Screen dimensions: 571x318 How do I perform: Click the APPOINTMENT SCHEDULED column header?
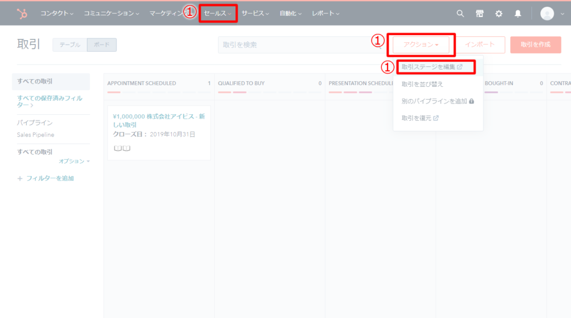point(142,84)
